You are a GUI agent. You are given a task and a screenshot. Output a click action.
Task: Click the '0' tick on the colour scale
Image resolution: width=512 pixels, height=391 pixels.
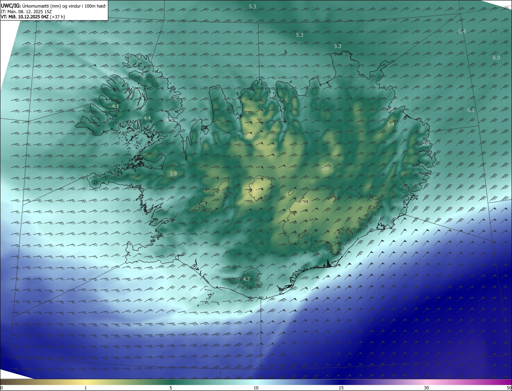2,388
